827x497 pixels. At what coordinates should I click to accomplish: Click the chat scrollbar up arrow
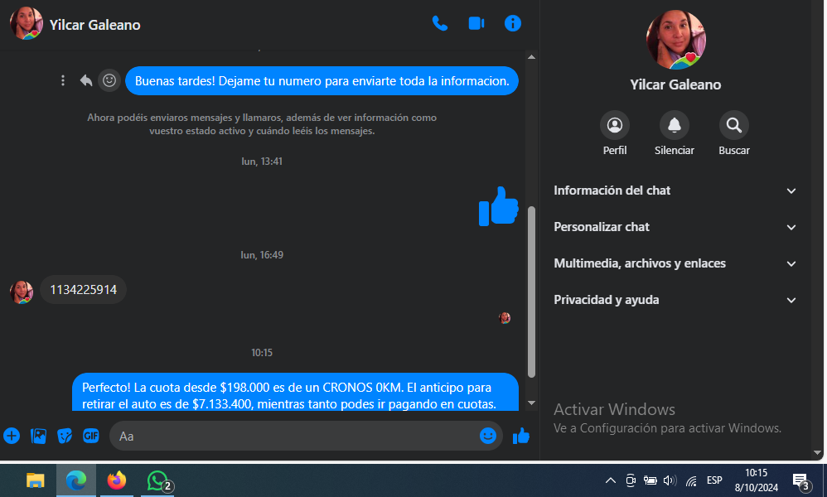pyautogui.click(x=532, y=57)
